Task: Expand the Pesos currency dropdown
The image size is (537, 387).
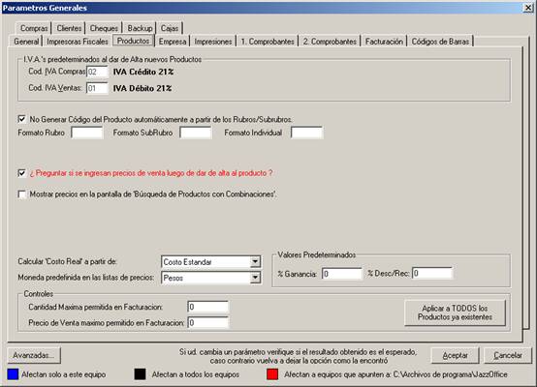Action: point(255,278)
